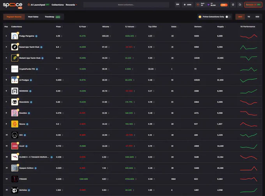Click the search input field

click(x=126, y=5)
